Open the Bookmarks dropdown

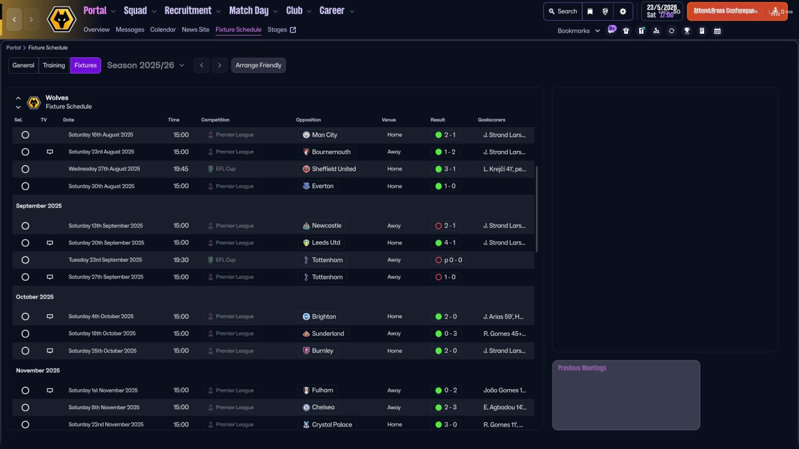click(578, 31)
